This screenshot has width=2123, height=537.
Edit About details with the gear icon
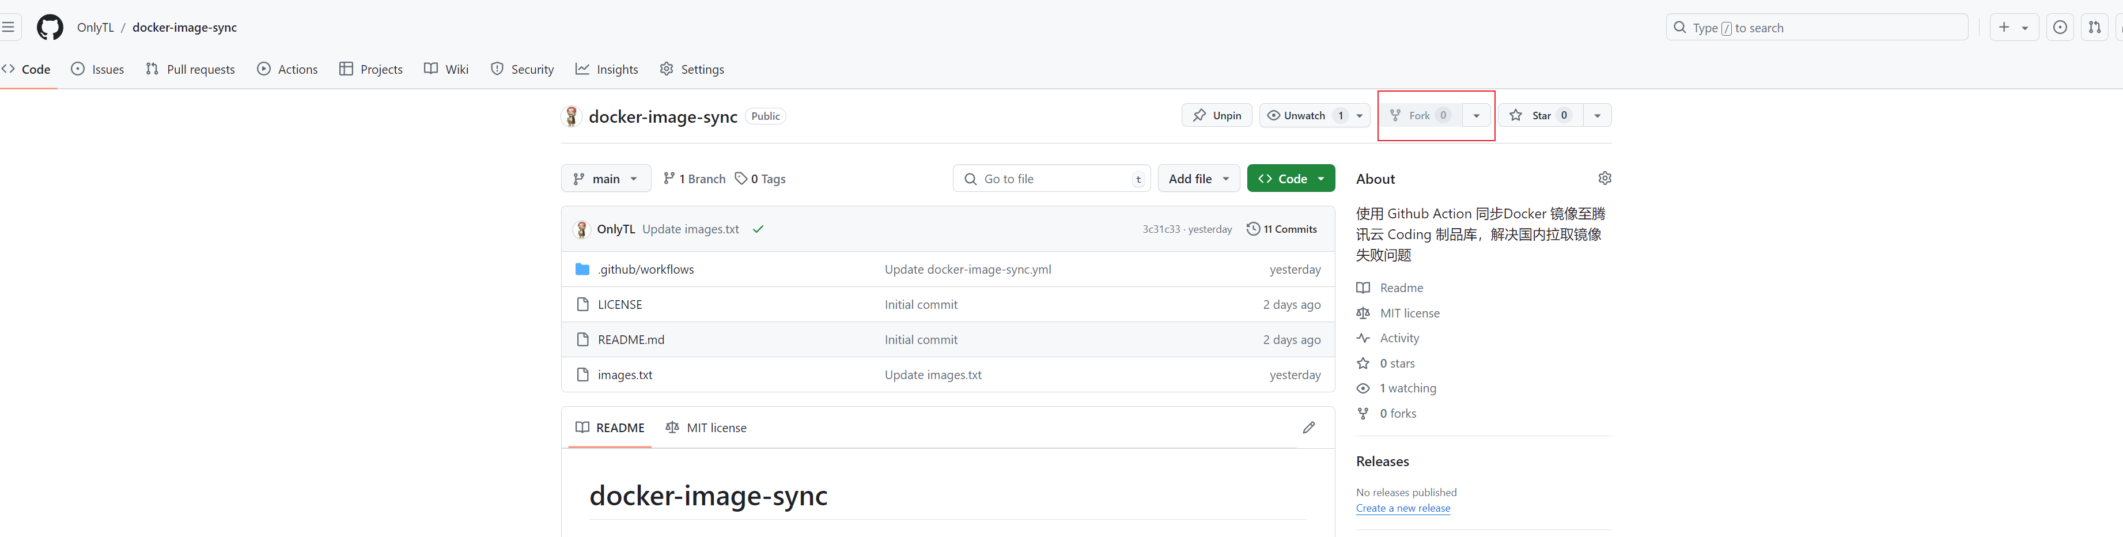pyautogui.click(x=1604, y=178)
